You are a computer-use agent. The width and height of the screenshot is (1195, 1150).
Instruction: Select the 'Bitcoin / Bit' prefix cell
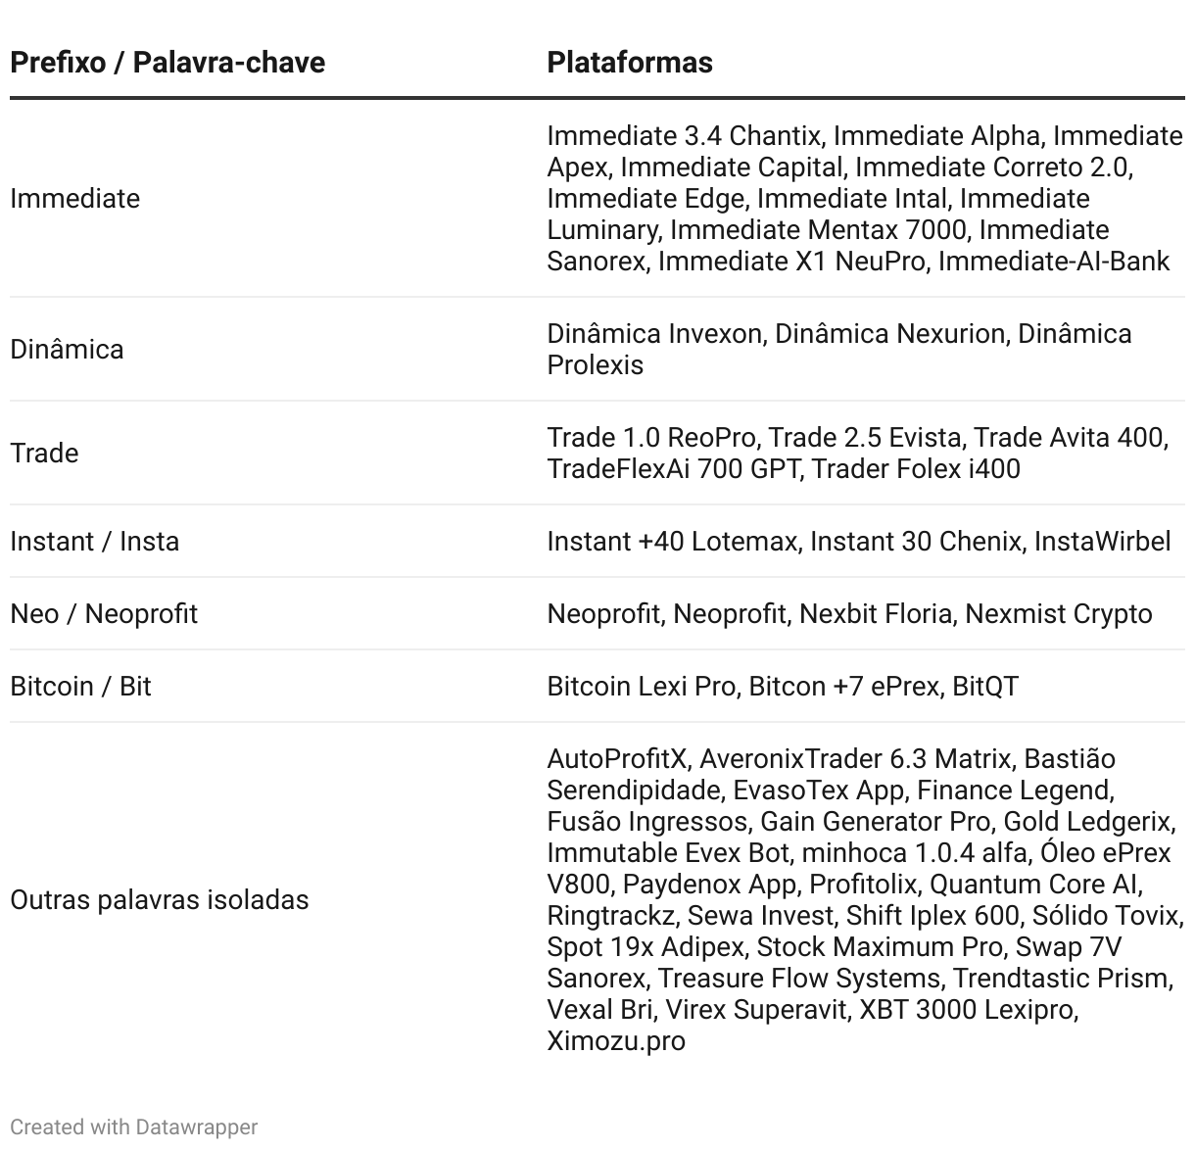tap(80, 687)
